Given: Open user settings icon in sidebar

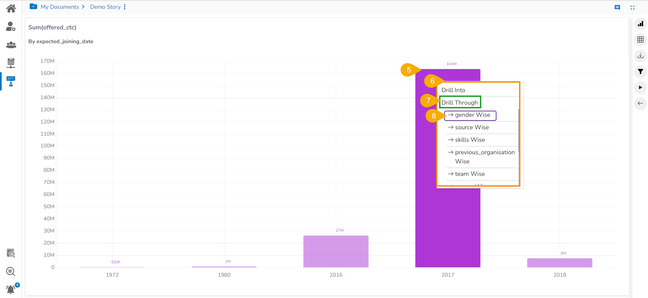Looking at the screenshot, I should pos(11,26).
